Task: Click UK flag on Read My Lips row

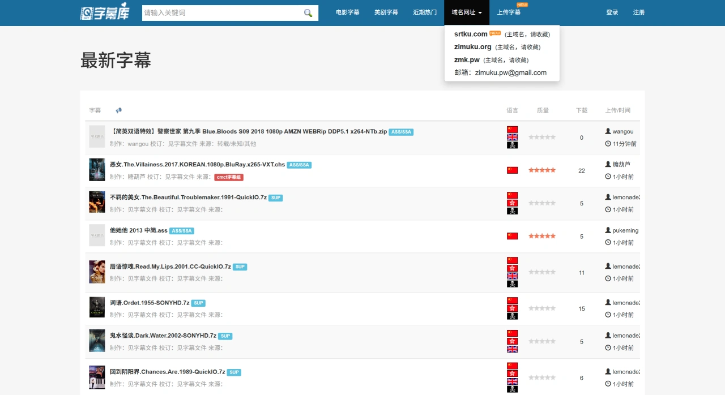Action: click(x=512, y=276)
